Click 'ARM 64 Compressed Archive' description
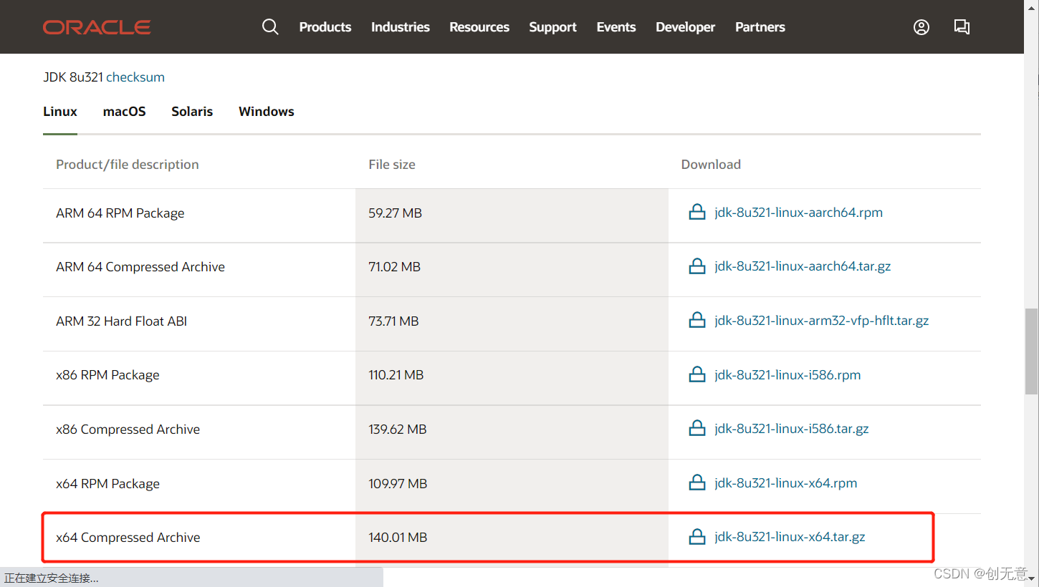Viewport: 1039px width, 587px height. pos(140,267)
